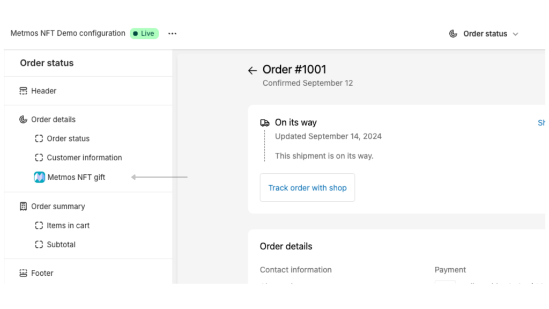This screenshot has height=309, width=549.
Task: Expand the Order status dropdown chevron
Action: pos(516,34)
